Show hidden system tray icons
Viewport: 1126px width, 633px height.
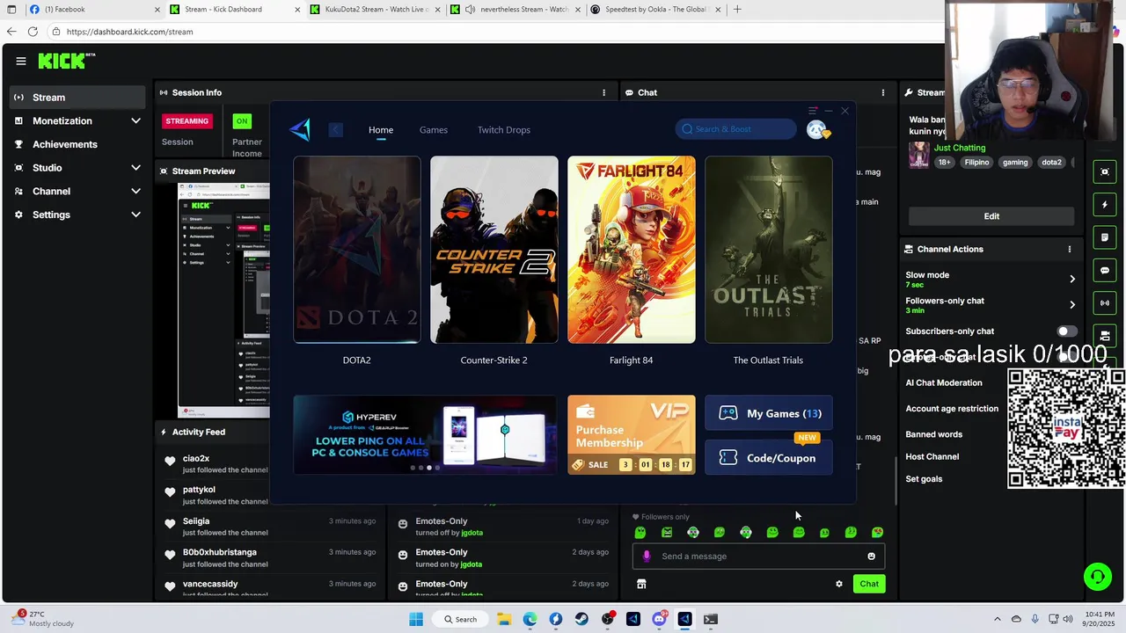(997, 619)
